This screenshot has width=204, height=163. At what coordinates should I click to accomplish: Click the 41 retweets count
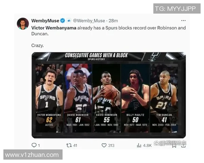(75, 145)
